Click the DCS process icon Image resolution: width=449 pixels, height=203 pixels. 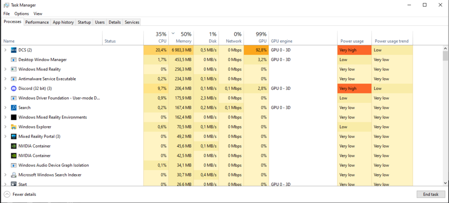click(13, 50)
